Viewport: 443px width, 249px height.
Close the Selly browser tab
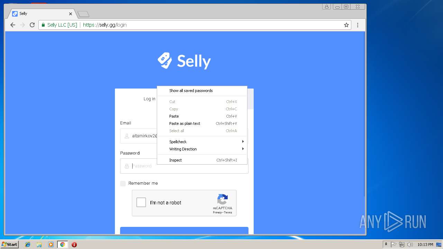(71, 14)
